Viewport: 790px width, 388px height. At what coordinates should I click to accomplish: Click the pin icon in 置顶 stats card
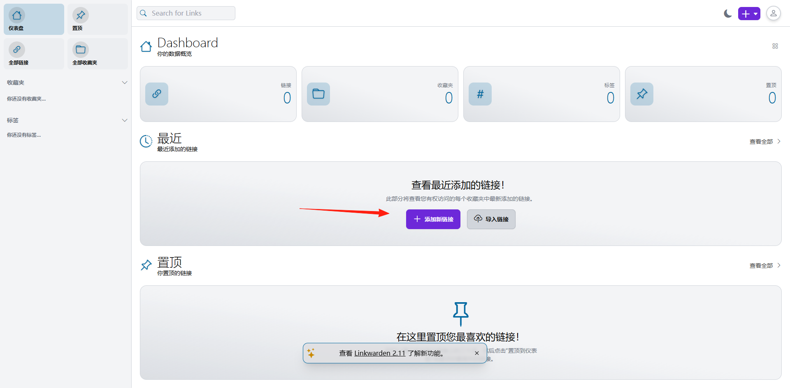click(x=642, y=94)
